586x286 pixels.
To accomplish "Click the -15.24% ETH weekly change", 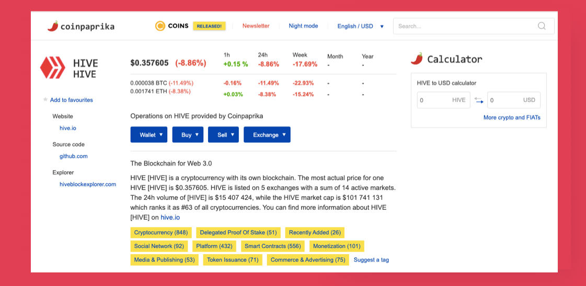I will pyautogui.click(x=303, y=94).
